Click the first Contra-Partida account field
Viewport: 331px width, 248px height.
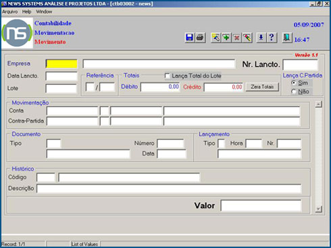72,121
